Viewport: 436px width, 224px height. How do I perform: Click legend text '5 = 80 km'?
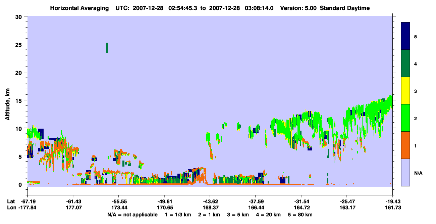pos(300,215)
